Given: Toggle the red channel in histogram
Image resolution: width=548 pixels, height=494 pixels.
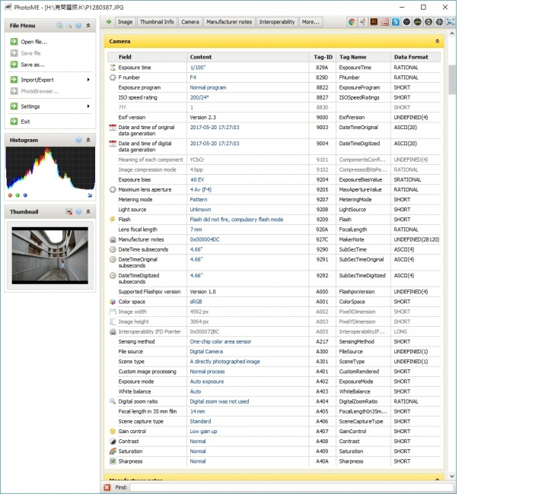Looking at the screenshot, I should coord(10,195).
